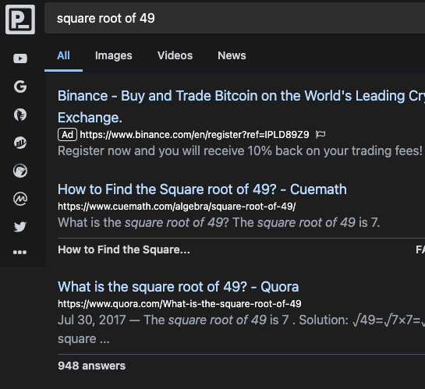Open the 'How to Find the Square...' sublink

[x=124, y=249]
